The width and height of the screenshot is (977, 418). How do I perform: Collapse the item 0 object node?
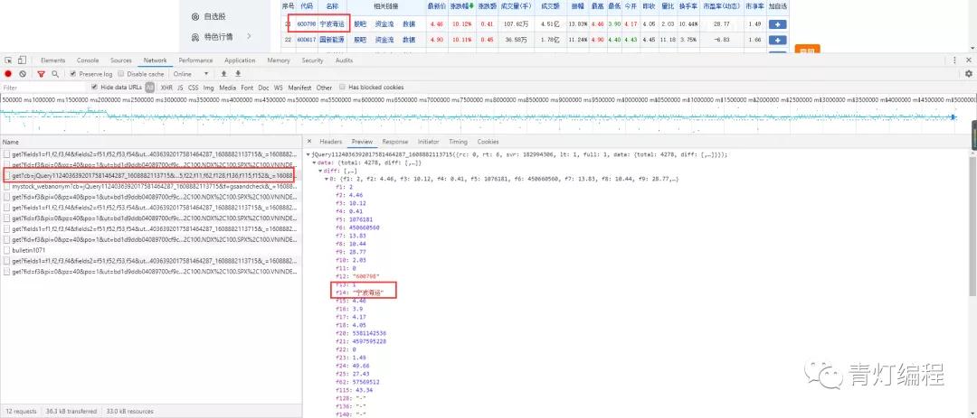[x=327, y=179]
